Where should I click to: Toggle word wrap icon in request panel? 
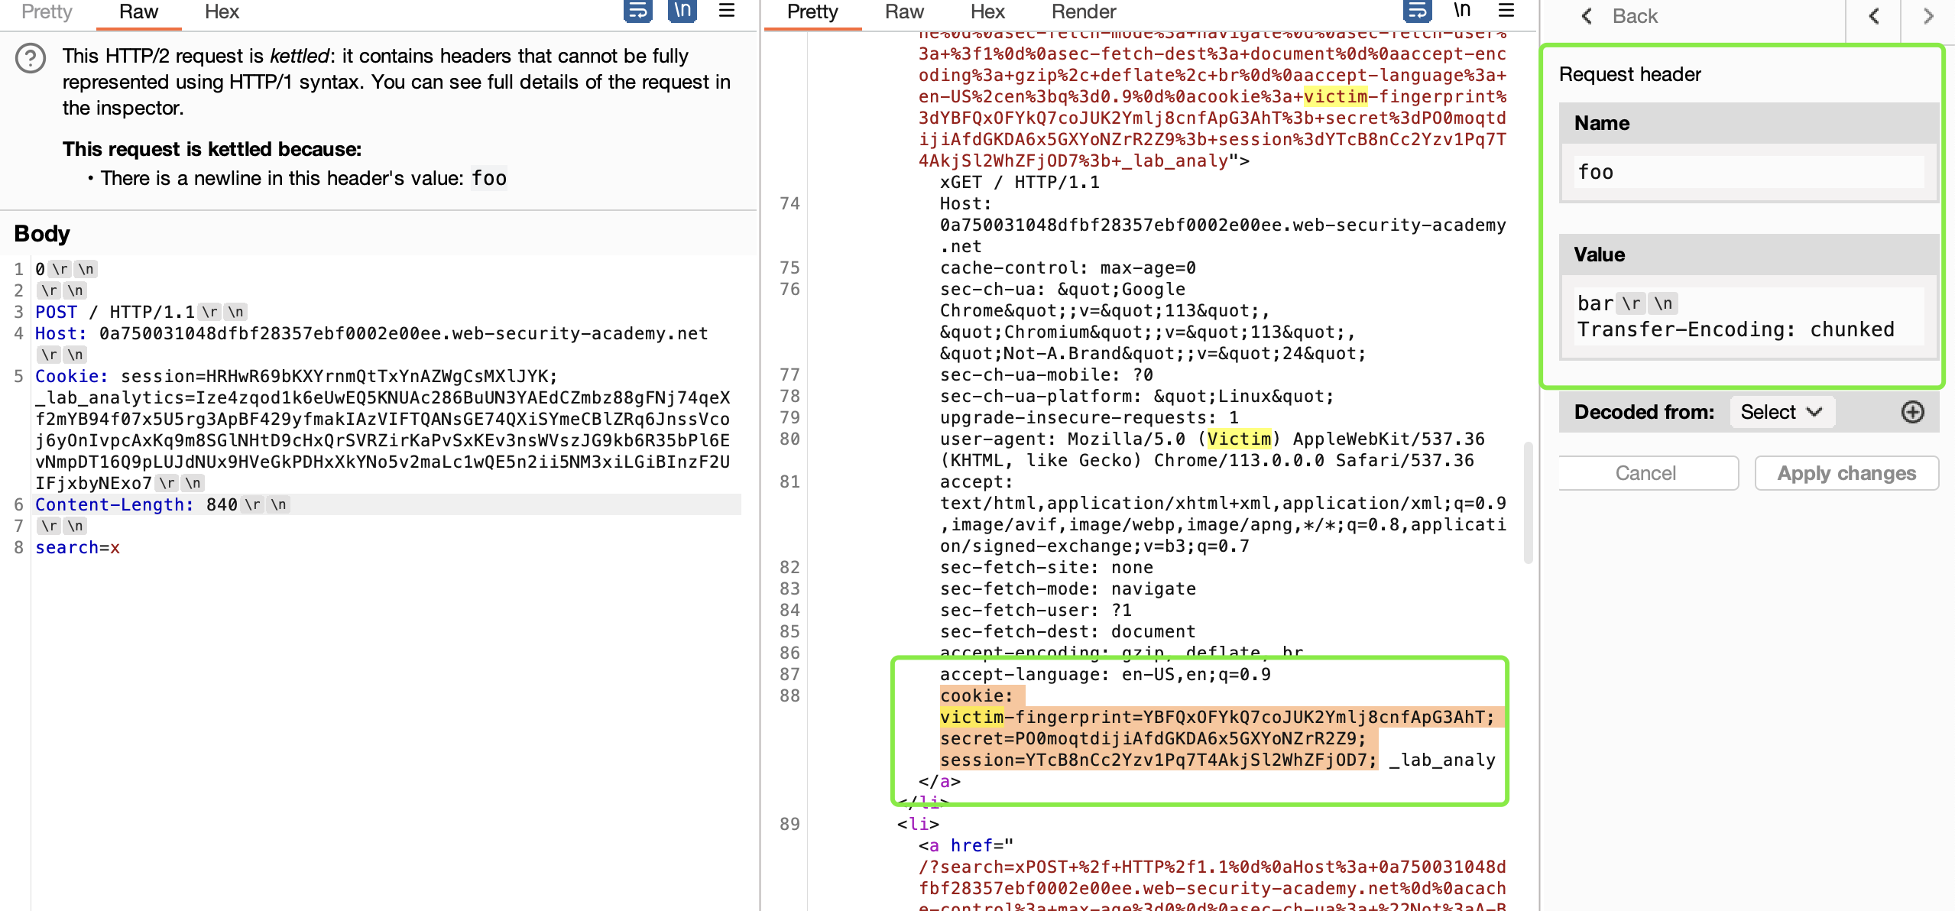click(x=637, y=11)
